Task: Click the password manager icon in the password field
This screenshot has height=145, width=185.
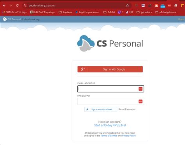Action: coord(141,101)
